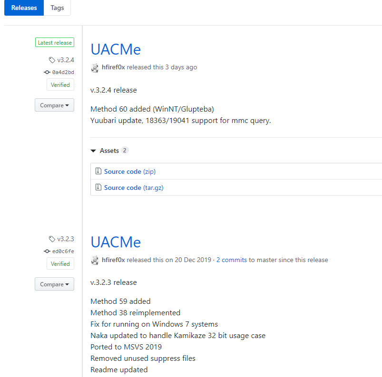The width and height of the screenshot is (382, 377).
Task: Click the 'Method 59 added' line
Action: pos(120,302)
